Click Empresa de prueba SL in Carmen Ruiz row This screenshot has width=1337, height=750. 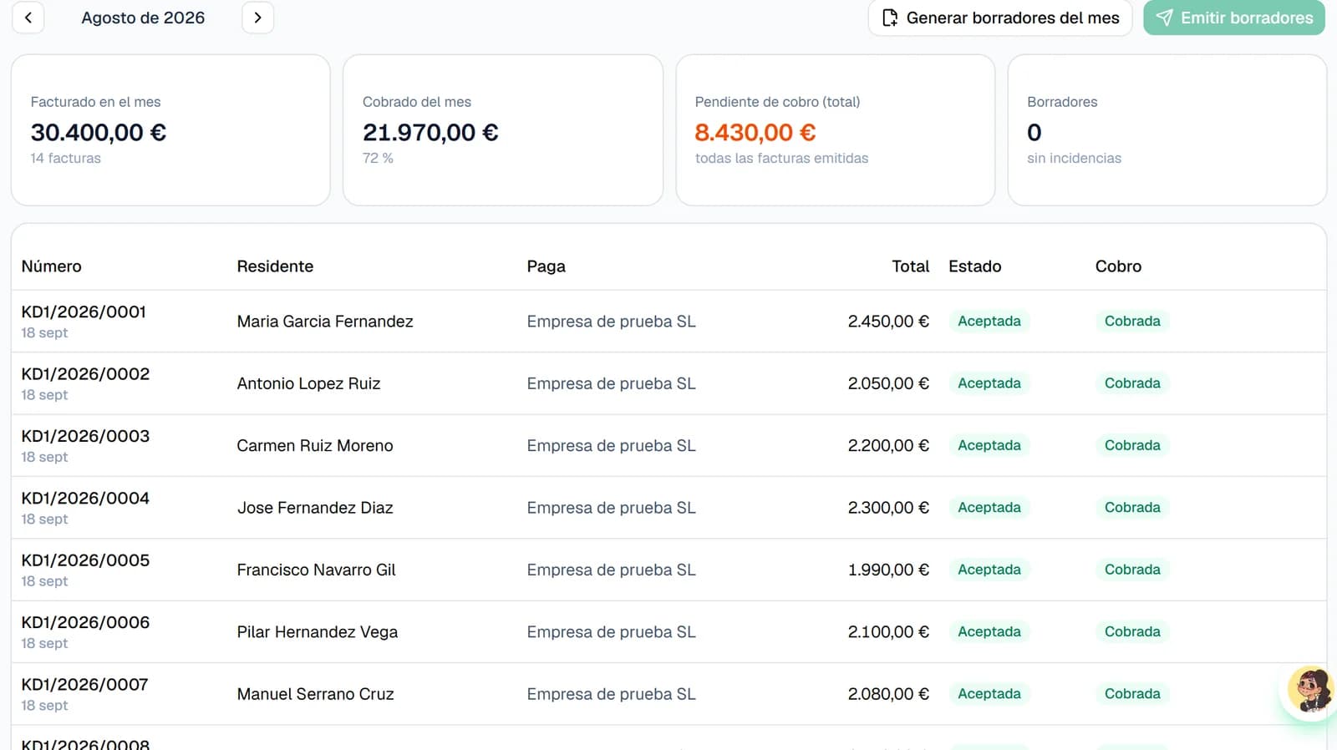coord(611,446)
